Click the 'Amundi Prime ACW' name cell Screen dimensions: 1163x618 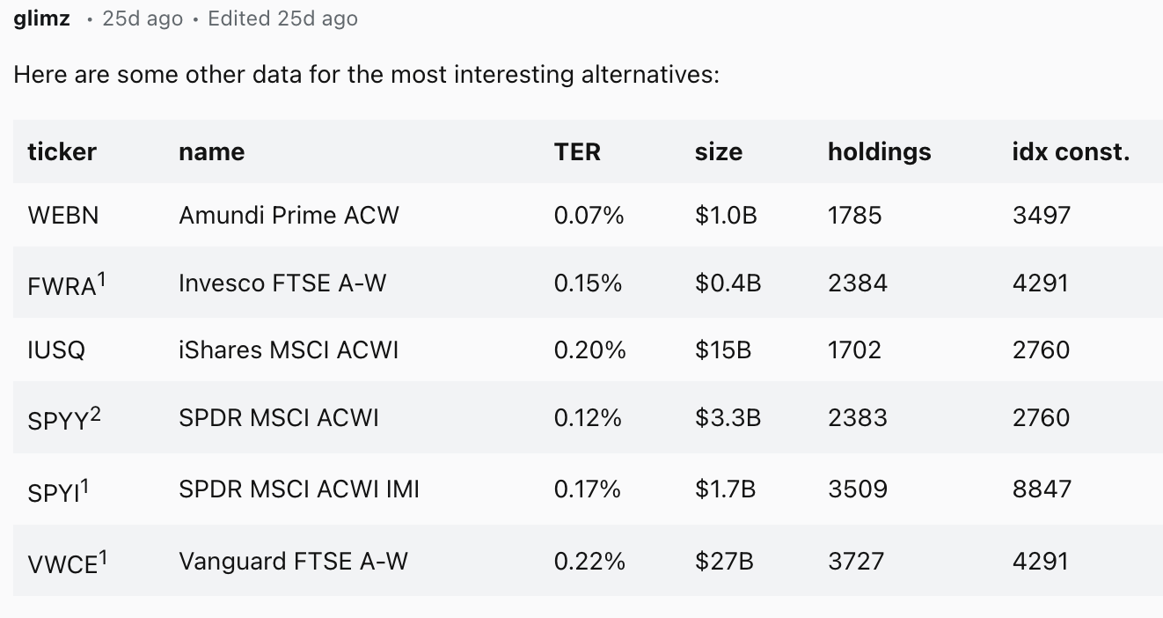click(x=289, y=215)
